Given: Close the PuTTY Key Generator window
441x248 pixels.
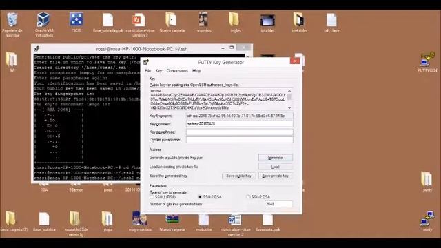Looking at the screenshot, I should [x=295, y=61].
